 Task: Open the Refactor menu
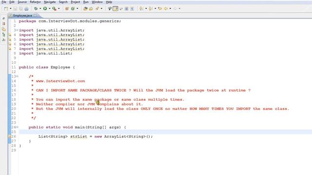click(x=35, y=2)
